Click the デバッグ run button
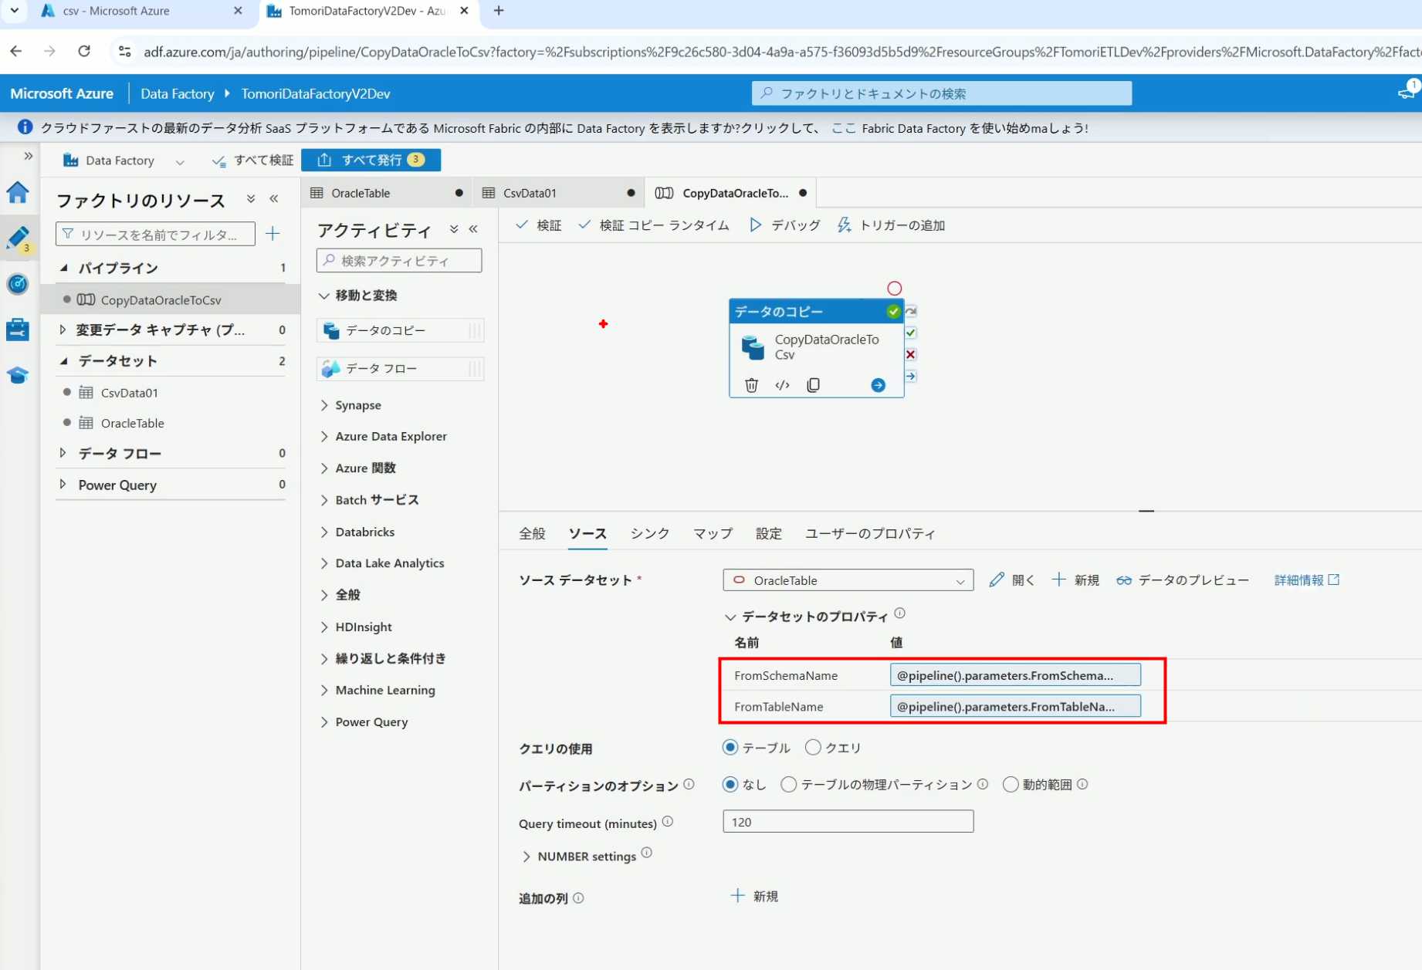 (x=785, y=225)
